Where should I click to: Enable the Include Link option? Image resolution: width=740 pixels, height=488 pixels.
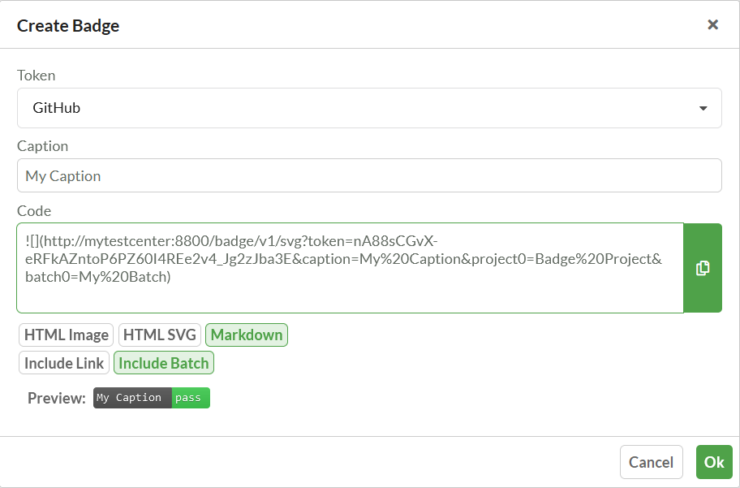[64, 363]
